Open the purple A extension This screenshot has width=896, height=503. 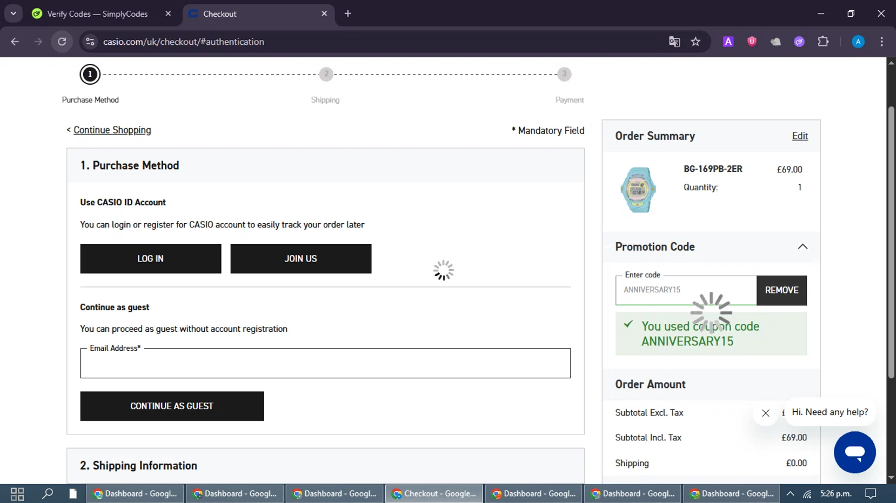coord(728,42)
